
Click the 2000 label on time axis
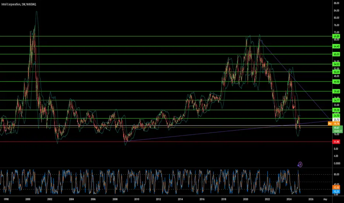[x=28, y=199]
